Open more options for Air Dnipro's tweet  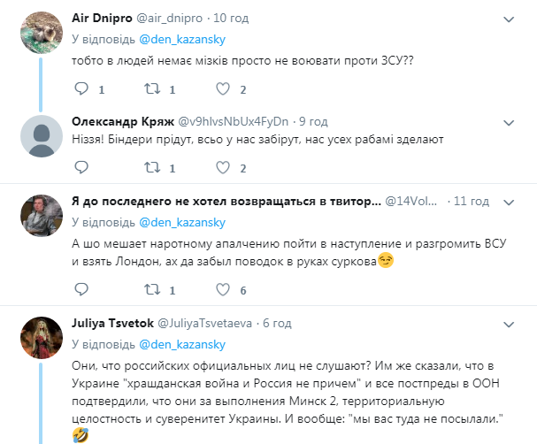point(508,19)
